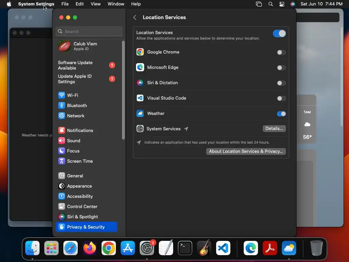The image size is (349, 262).
Task: Click the Google Chrome app icon in list
Action: pos(140,52)
